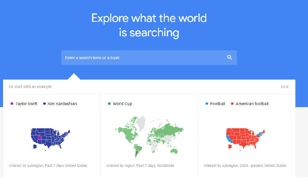Click the 'Or start with an example' heading
This screenshot has height=180, width=308.
30,87
